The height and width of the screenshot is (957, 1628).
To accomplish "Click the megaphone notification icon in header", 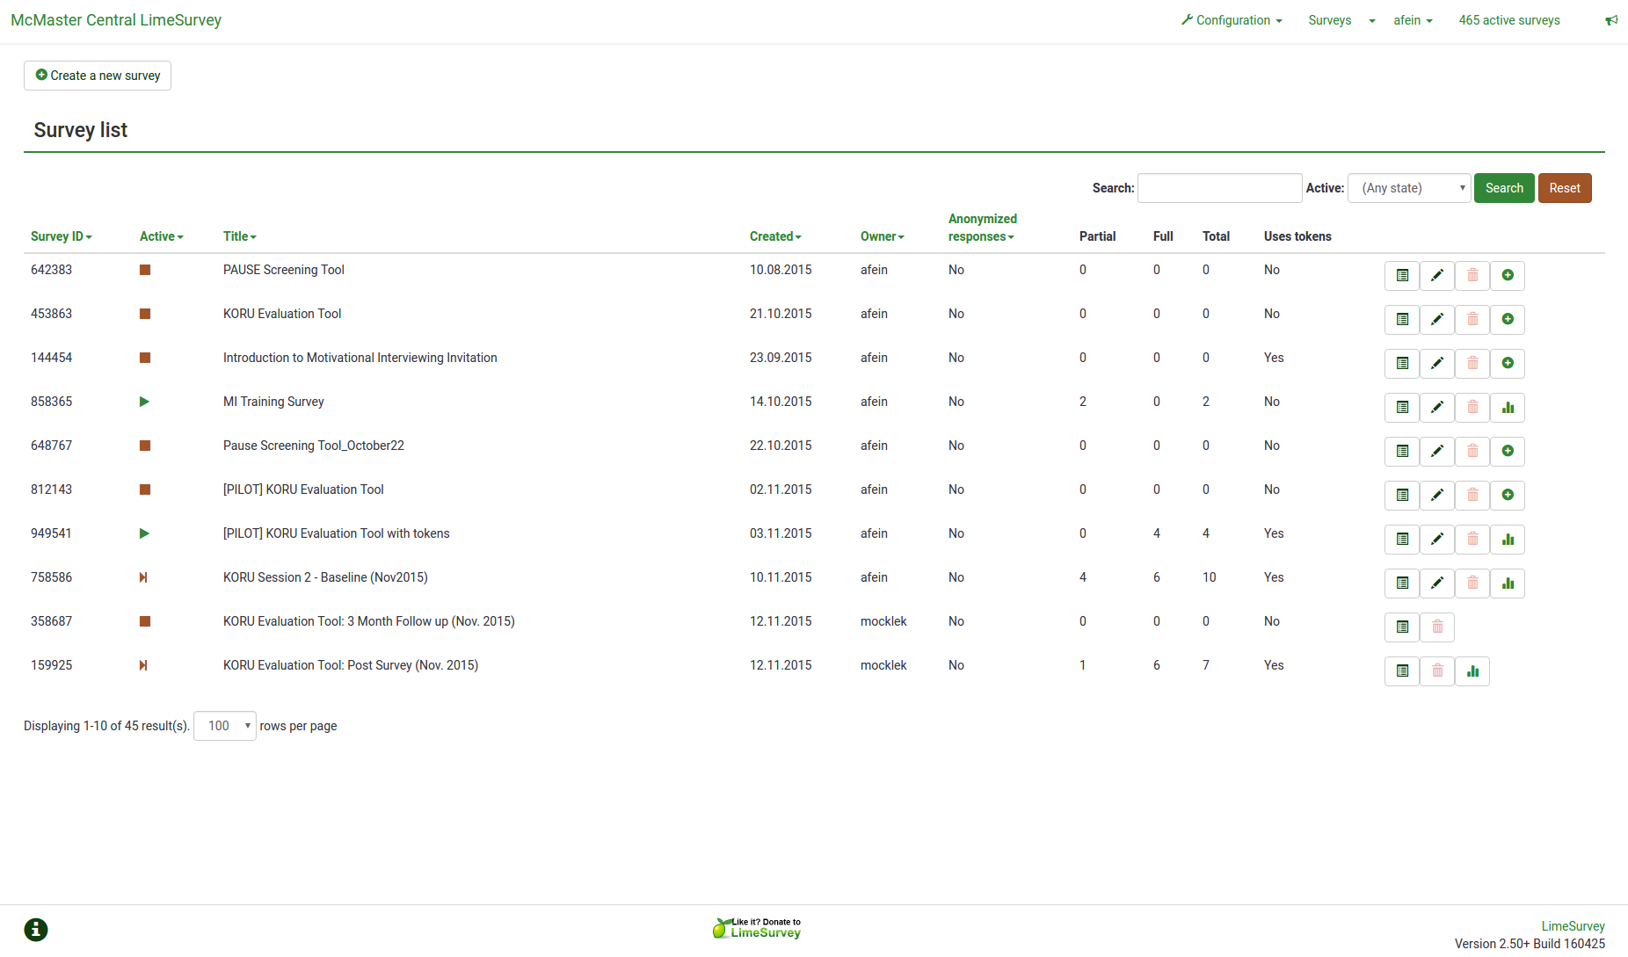I will [1610, 20].
